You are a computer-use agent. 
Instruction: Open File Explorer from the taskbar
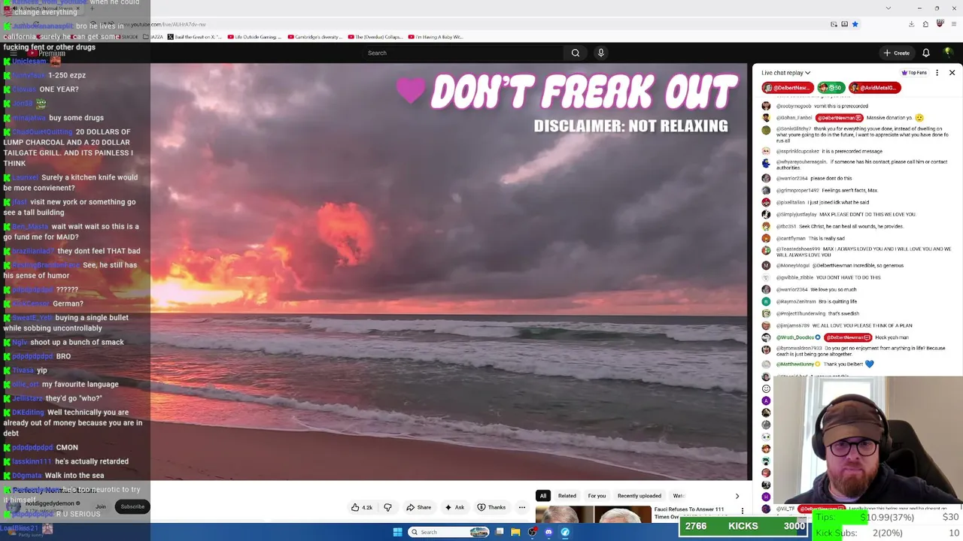pyautogui.click(x=515, y=532)
